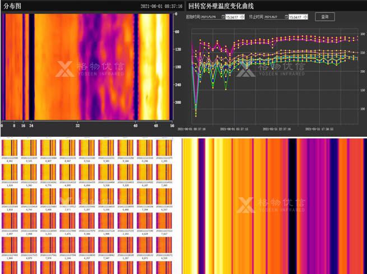Image resolution: width=367 pixels, height=274 pixels.
Task: Click the 终止时间 label
Action: coord(257,17)
